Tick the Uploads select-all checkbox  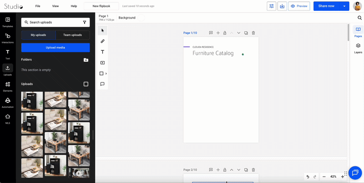coord(86,84)
